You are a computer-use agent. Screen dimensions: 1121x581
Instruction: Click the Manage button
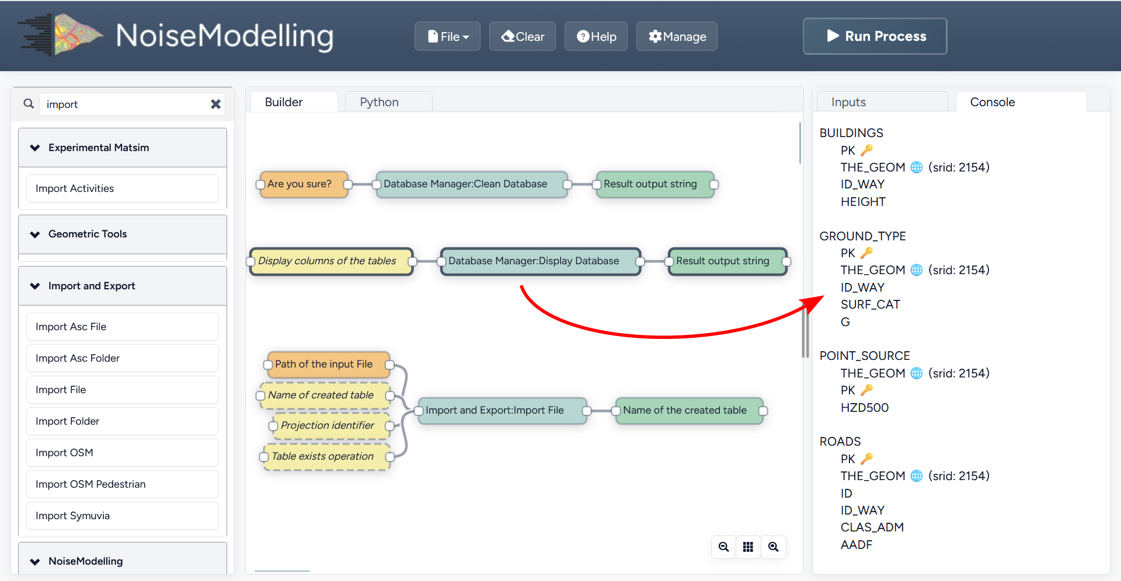click(677, 36)
